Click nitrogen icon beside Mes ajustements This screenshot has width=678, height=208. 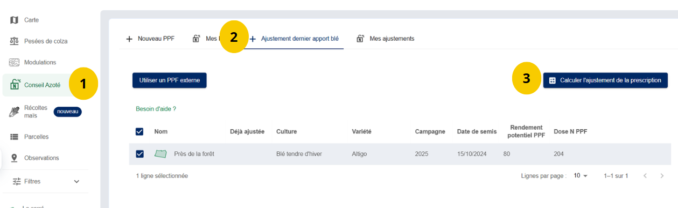click(x=360, y=39)
